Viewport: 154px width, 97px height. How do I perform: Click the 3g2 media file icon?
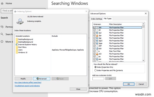click(x=97, y=33)
